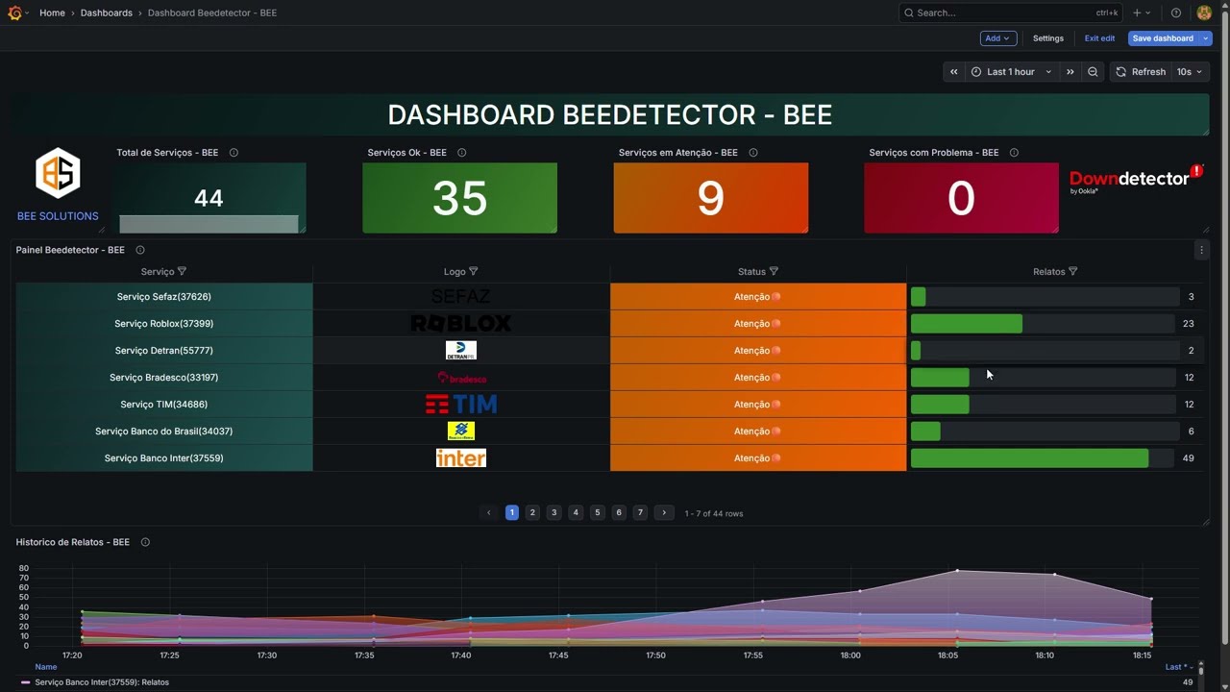The image size is (1230, 692).
Task: Show info for Historico de Relatos panel
Action: 145,542
